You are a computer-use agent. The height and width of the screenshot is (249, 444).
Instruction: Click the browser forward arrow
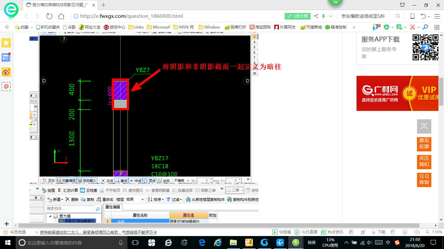(x=37, y=16)
